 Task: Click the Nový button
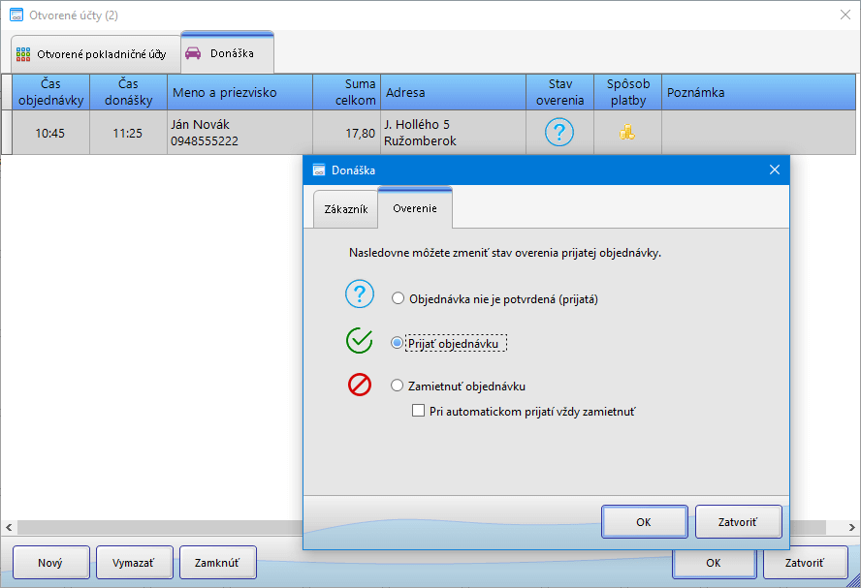[x=50, y=562]
